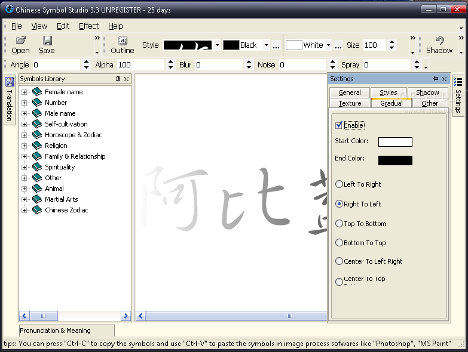The width and height of the screenshot is (468, 352).
Task: Open the View menu
Action: point(39,26)
